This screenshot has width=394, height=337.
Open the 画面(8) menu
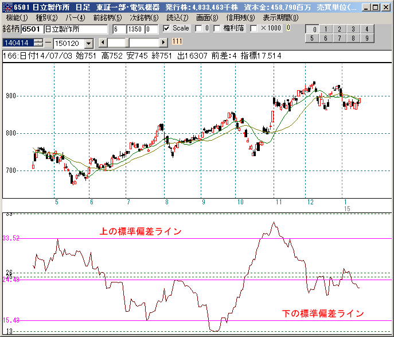point(207,18)
